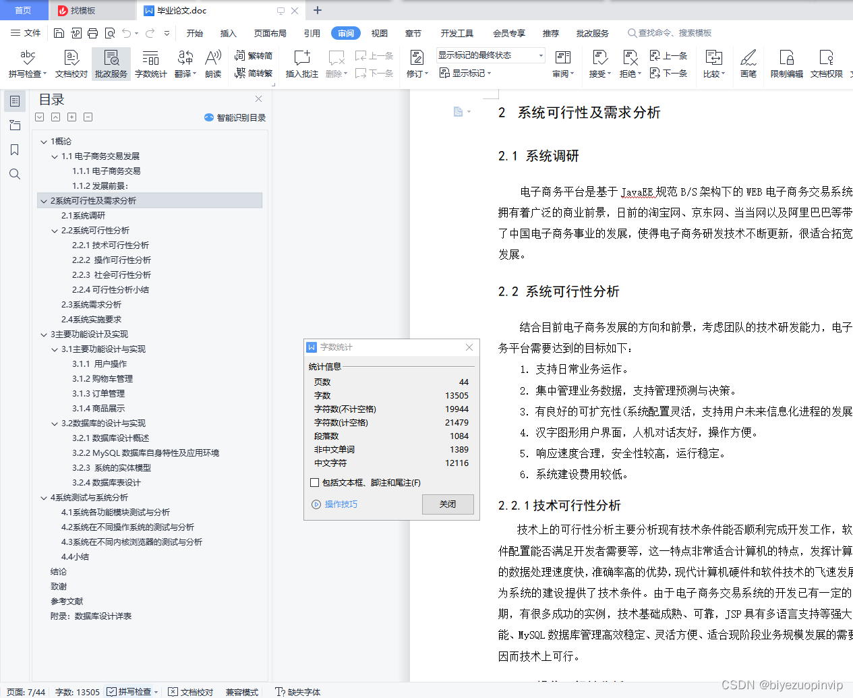The height and width of the screenshot is (698, 853).
Task: Collapse the 4系统测试与系统分析 node
Action: click(44, 498)
